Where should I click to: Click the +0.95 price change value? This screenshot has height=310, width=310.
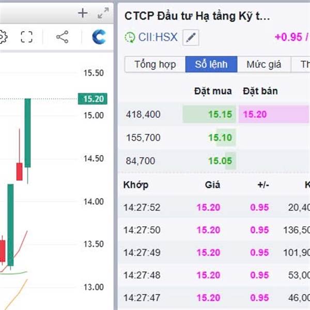pos(288,37)
